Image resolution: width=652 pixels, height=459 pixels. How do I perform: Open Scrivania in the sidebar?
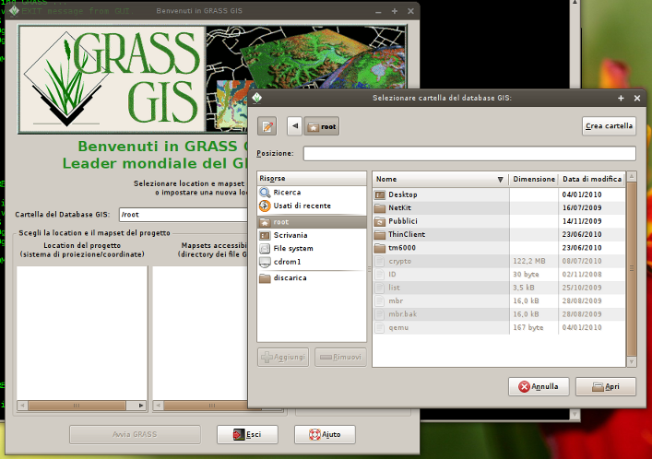[x=312, y=235]
